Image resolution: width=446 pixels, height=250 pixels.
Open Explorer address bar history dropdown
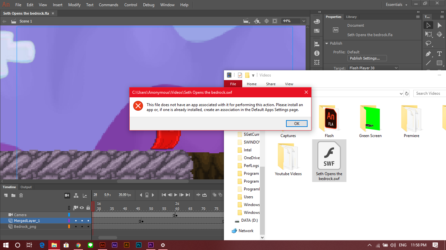[401, 93]
